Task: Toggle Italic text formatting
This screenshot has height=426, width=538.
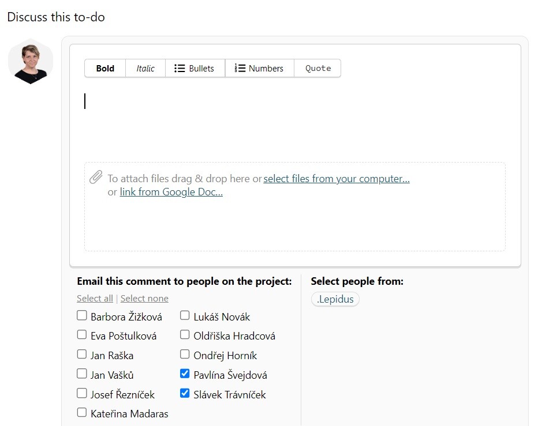Action: (145, 68)
